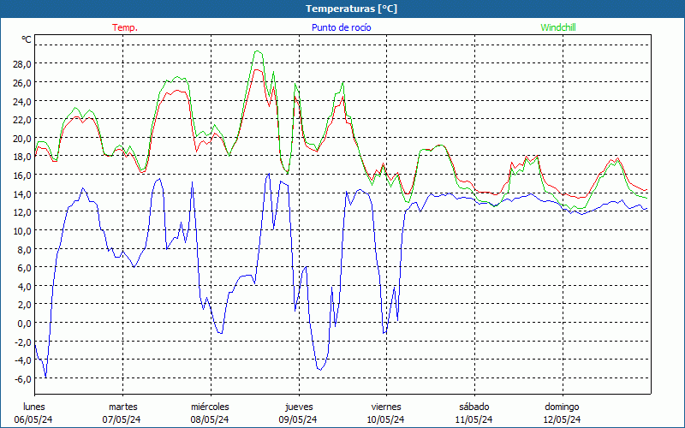Click the 09/05/24 date label
The height and width of the screenshot is (428, 685).
pyautogui.click(x=298, y=419)
